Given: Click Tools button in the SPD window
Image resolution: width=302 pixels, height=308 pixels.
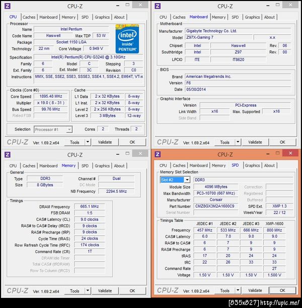Looking at the screenshot, I should click(225, 290).
